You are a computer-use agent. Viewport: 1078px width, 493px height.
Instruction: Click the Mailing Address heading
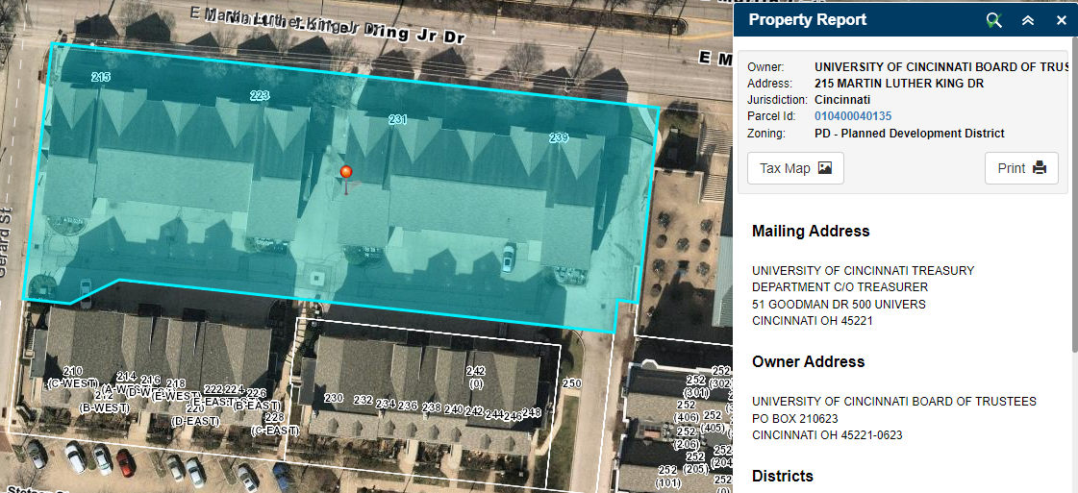click(x=811, y=231)
